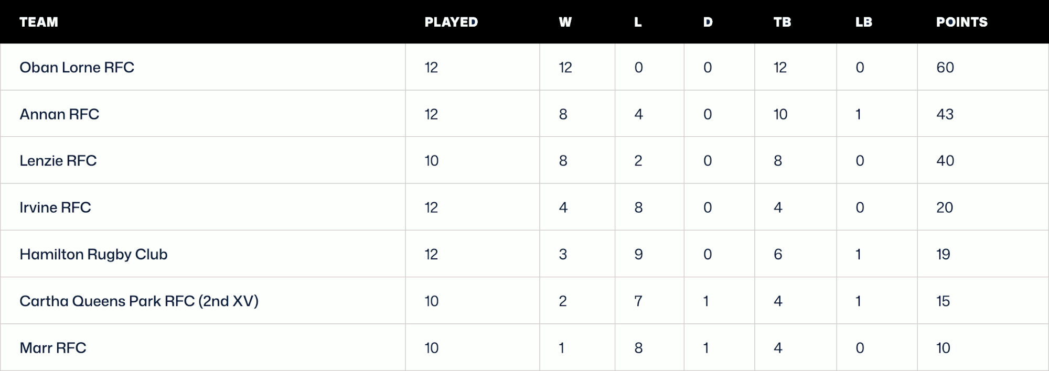Click the D column header
This screenshot has height=371, width=1049.
coord(708,22)
